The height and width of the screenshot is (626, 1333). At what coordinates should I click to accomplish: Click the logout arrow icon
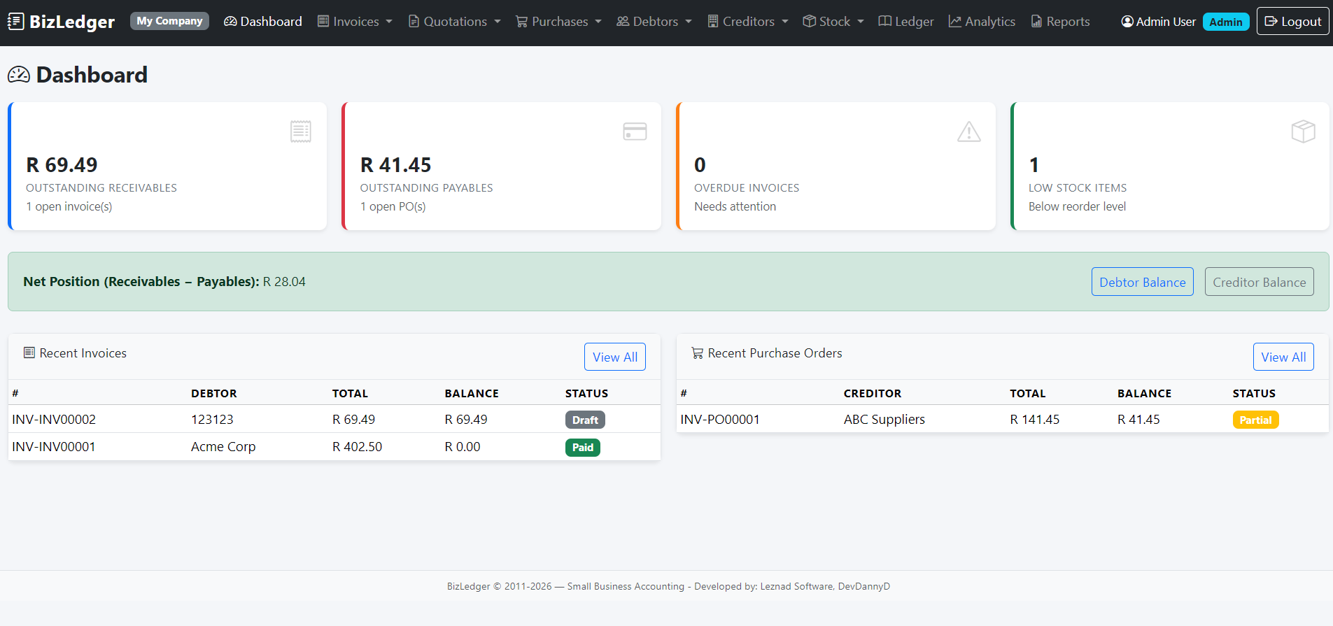(x=1271, y=22)
